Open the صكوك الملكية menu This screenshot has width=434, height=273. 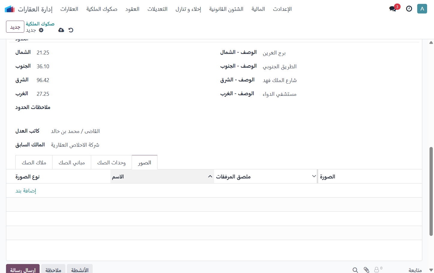point(102,9)
